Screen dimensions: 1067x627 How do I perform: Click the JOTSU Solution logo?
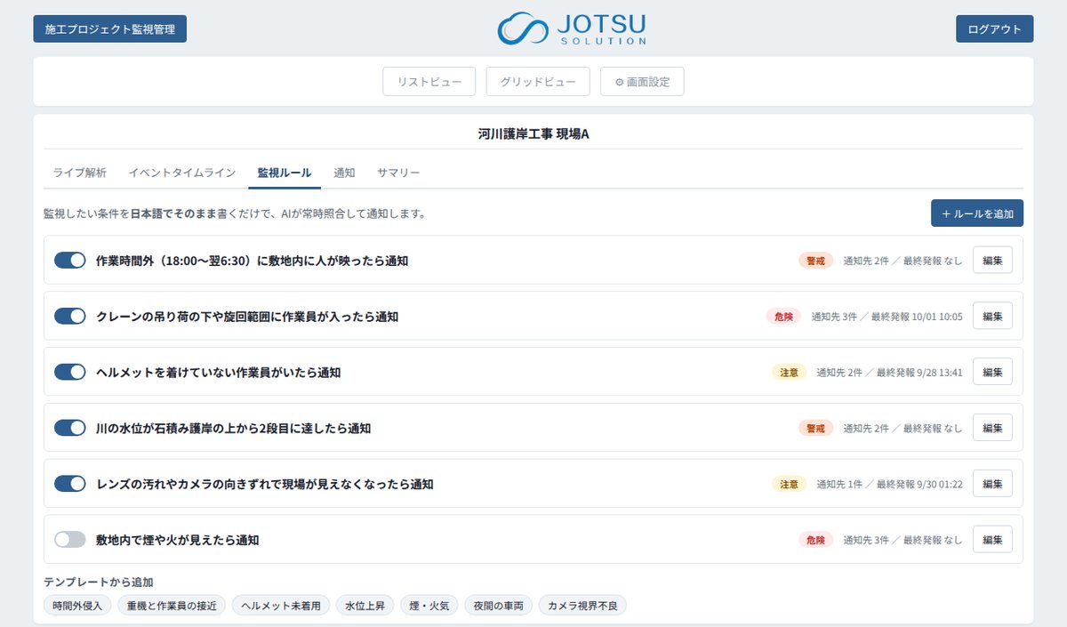572,28
